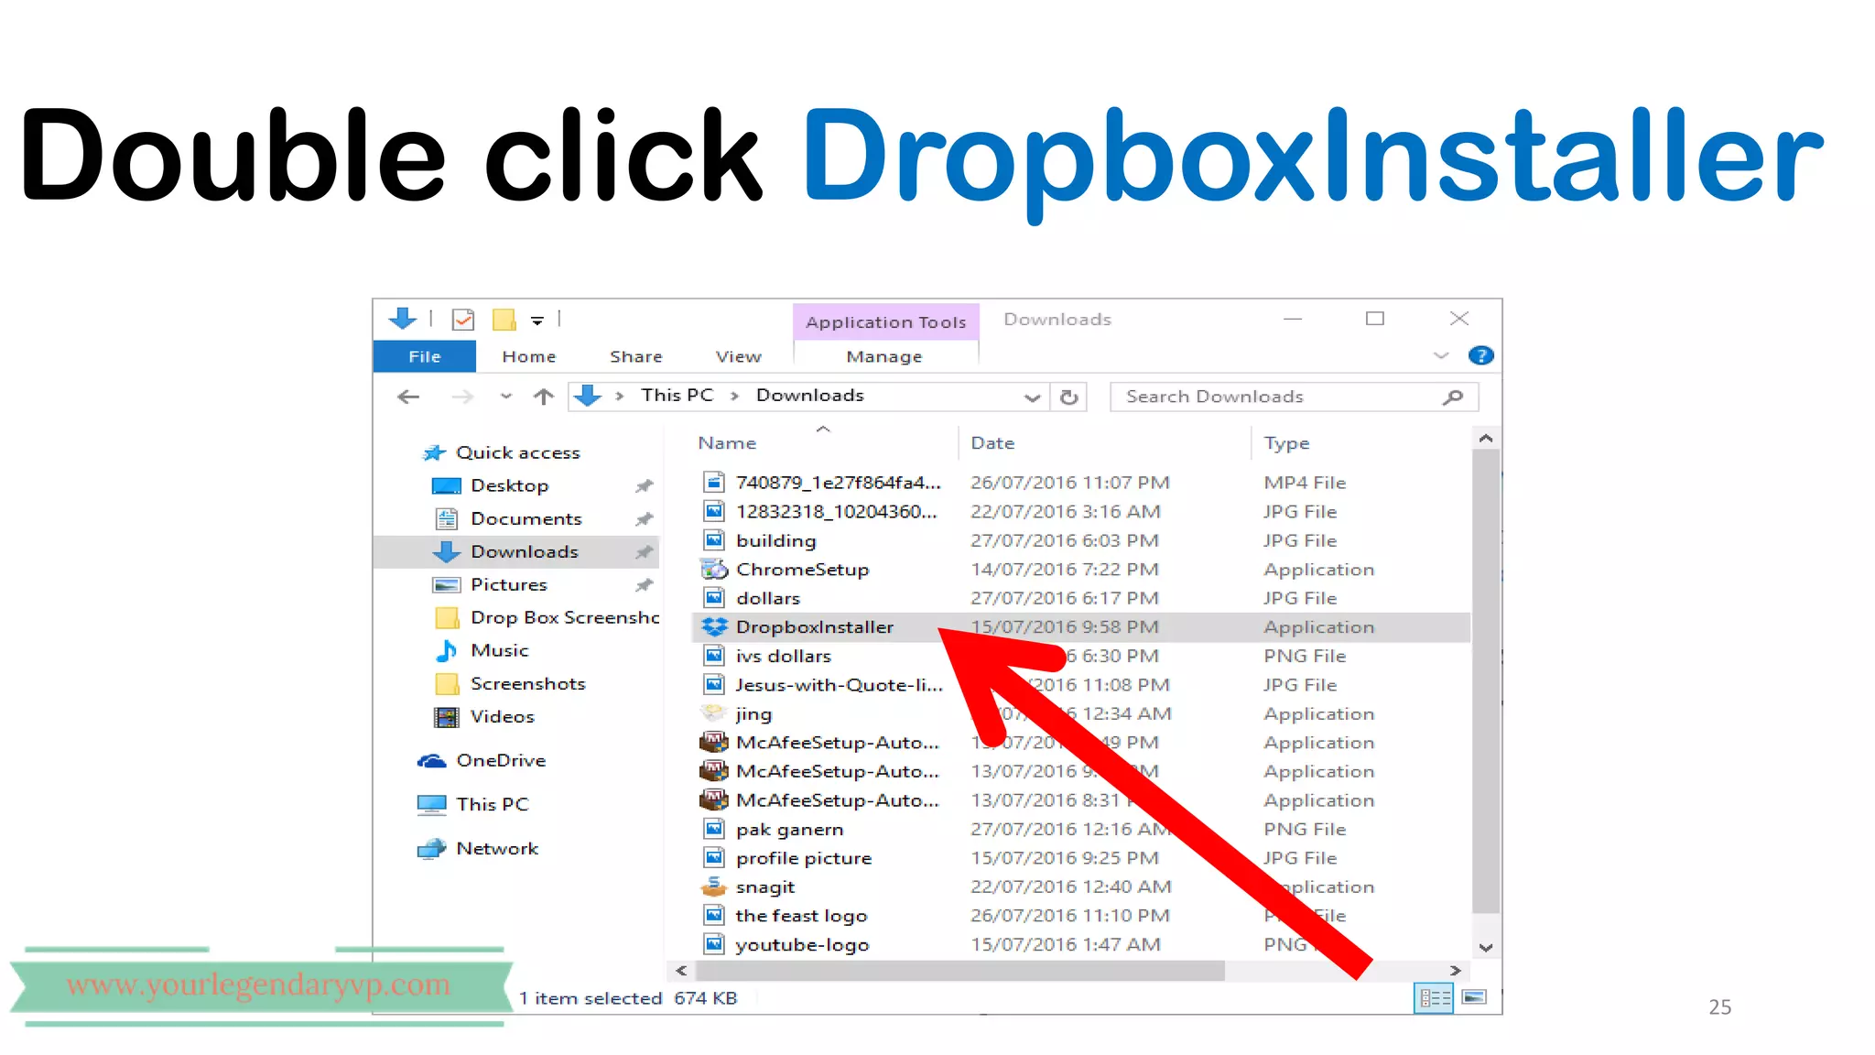
Task: Click the Videos filmstrip icon in sidebar
Action: [x=447, y=717]
